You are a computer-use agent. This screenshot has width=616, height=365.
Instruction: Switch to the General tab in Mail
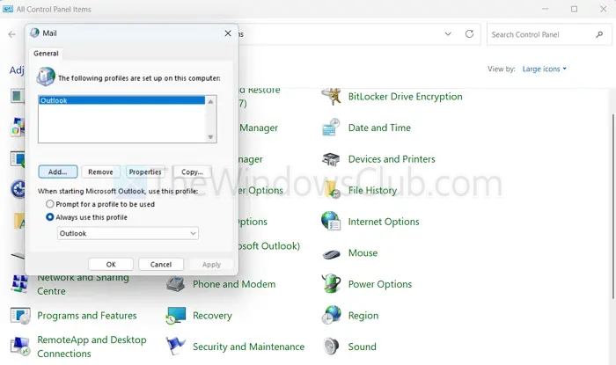point(46,54)
